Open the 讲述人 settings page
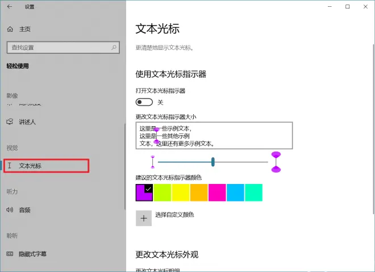This screenshot has width=375, height=272. pos(27,122)
